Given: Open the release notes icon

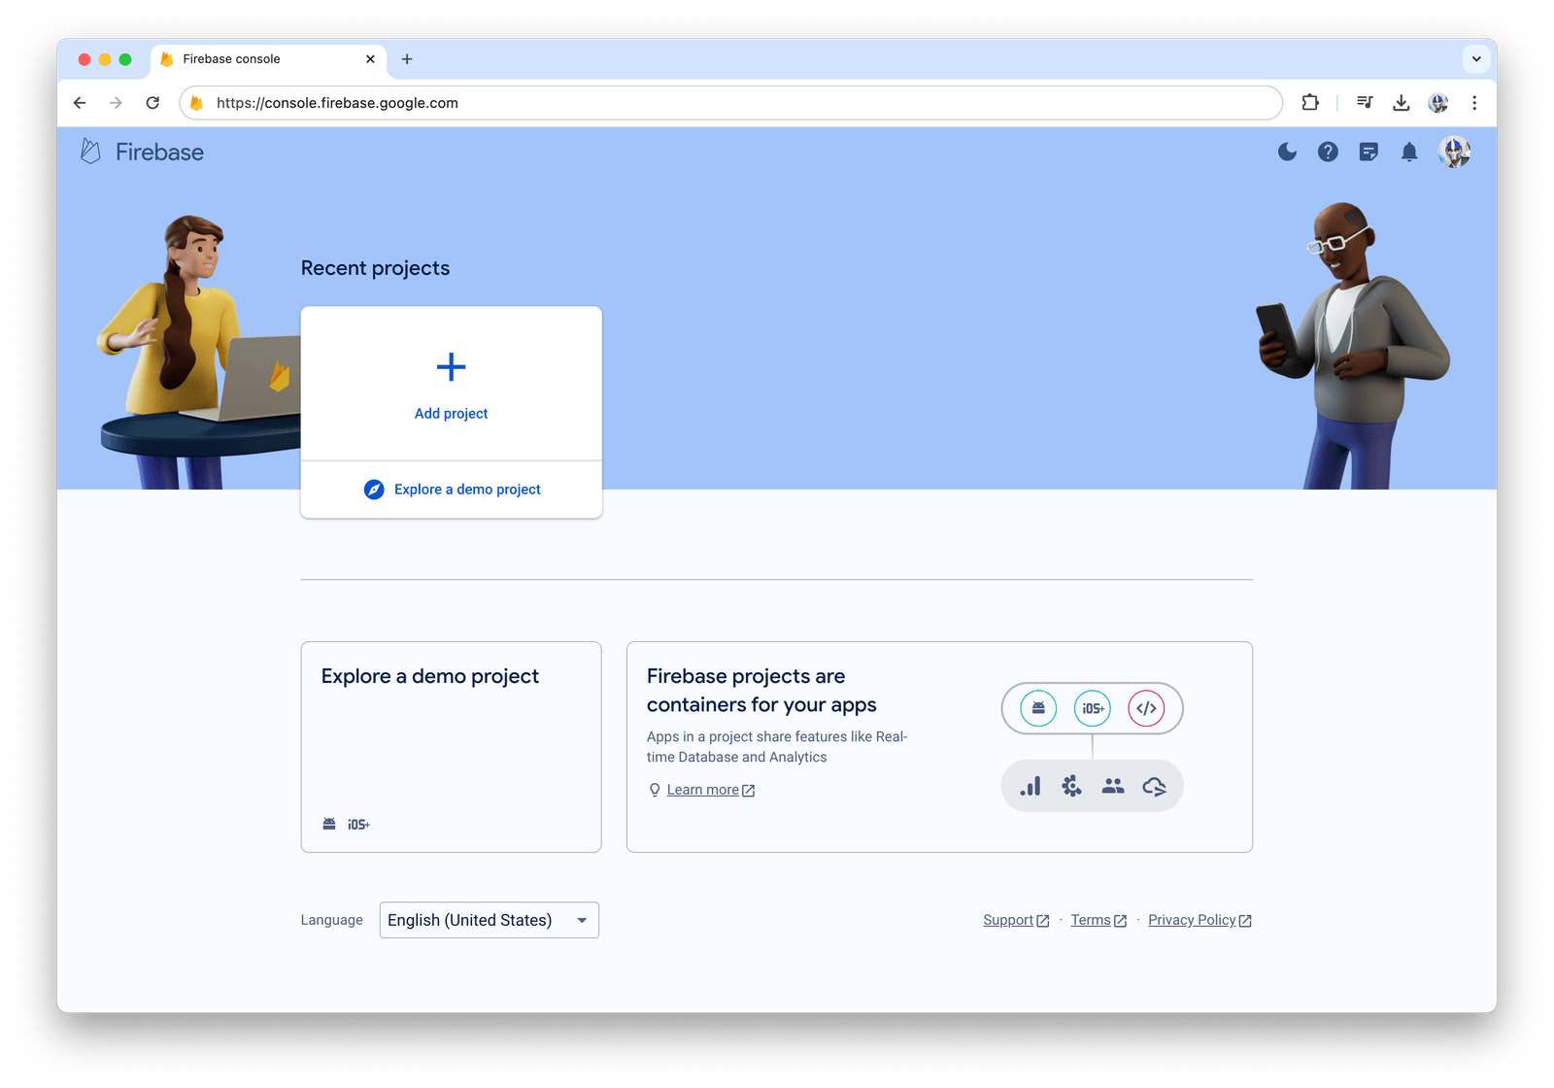Looking at the screenshot, I should pos(1368,152).
